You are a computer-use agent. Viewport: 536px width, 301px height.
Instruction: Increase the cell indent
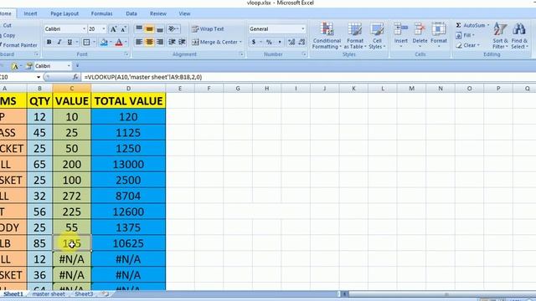[x=182, y=42]
